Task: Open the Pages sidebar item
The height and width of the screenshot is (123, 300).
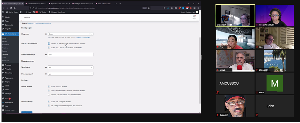Action: pyautogui.click(x=7, y=21)
